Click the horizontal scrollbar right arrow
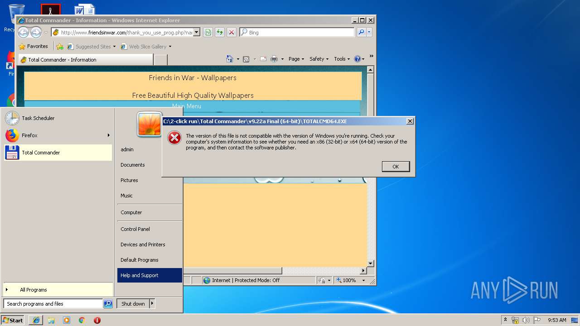This screenshot has height=326, width=580. coord(363,270)
